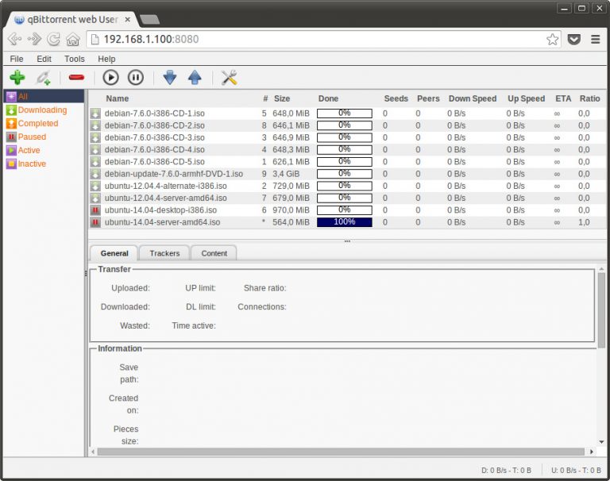610x481 pixels.
Task: Select debian-update-7.6.0-armhf-DVD-1.iso torrent
Action: click(x=347, y=173)
